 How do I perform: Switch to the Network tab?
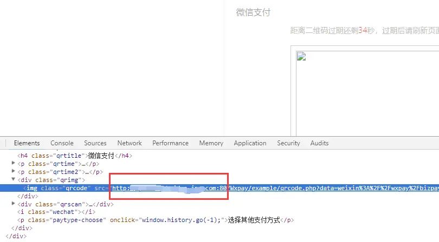tap(130, 143)
